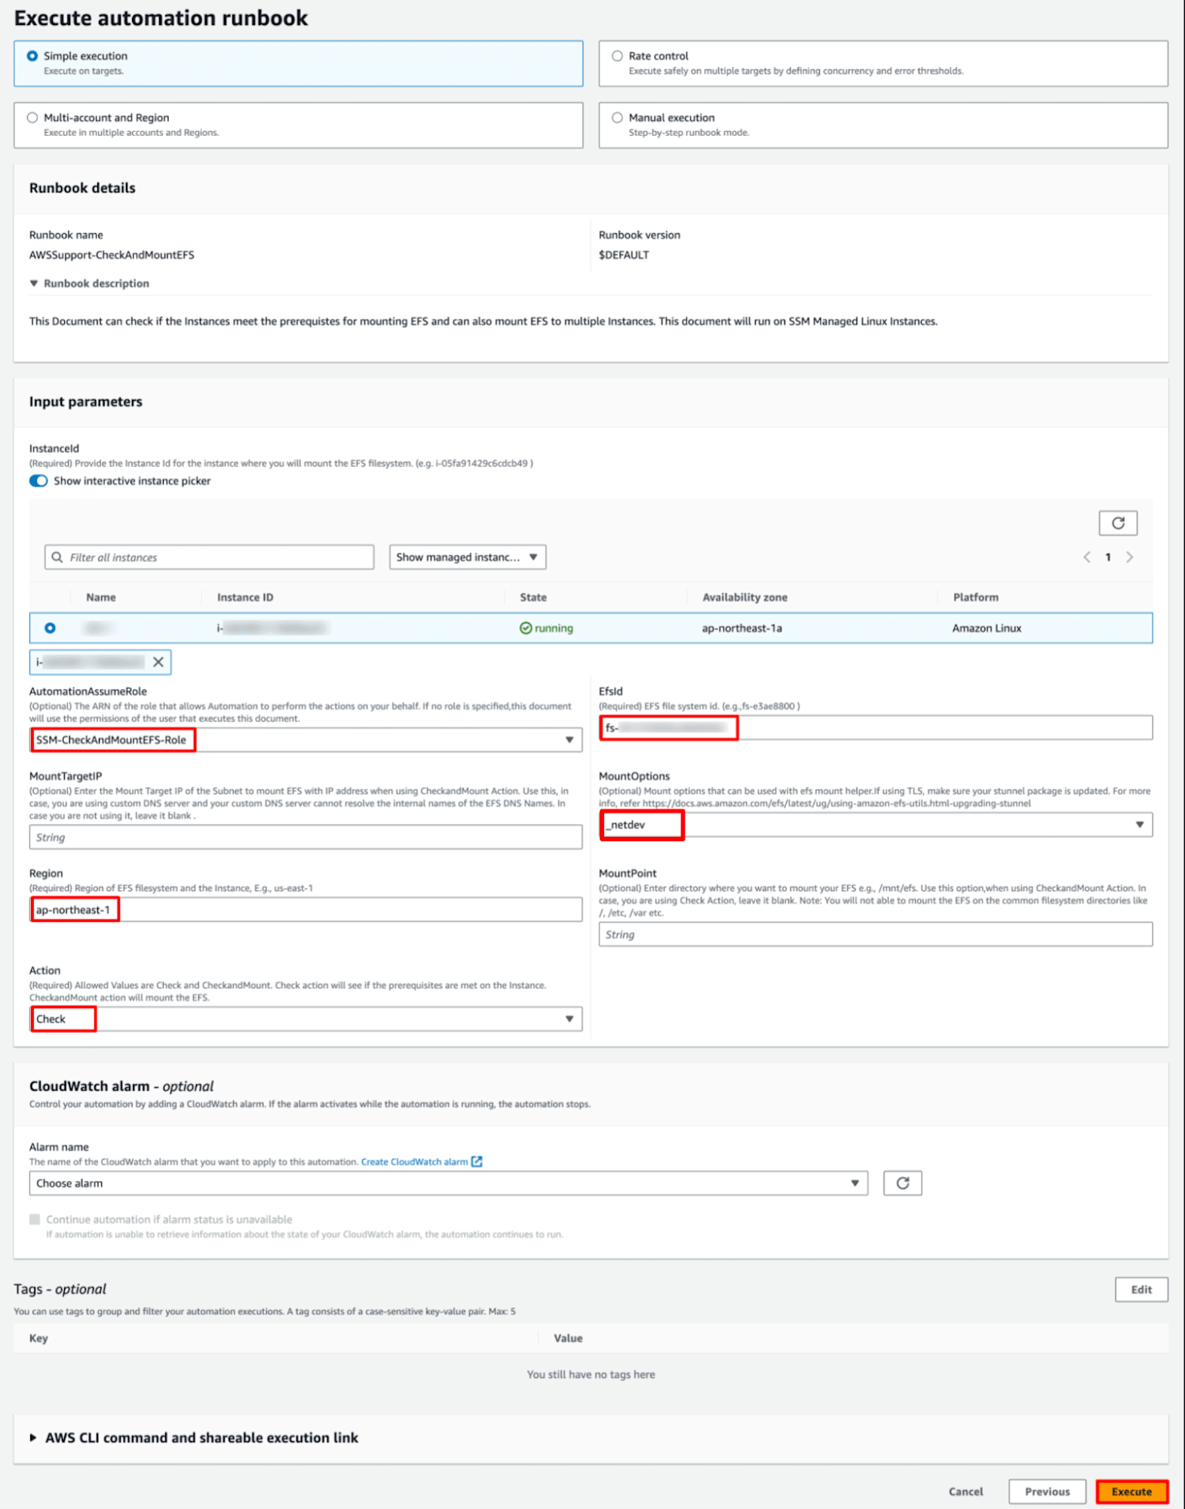Open AutomationAssumeRole dropdown

coord(305,740)
